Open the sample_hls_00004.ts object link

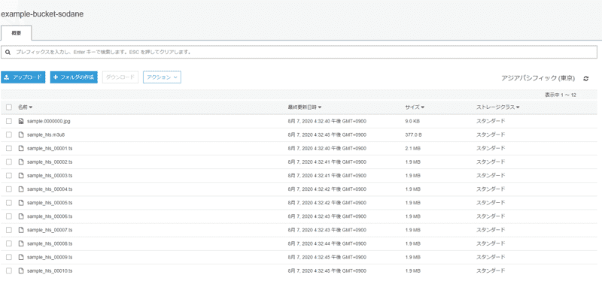pos(50,189)
